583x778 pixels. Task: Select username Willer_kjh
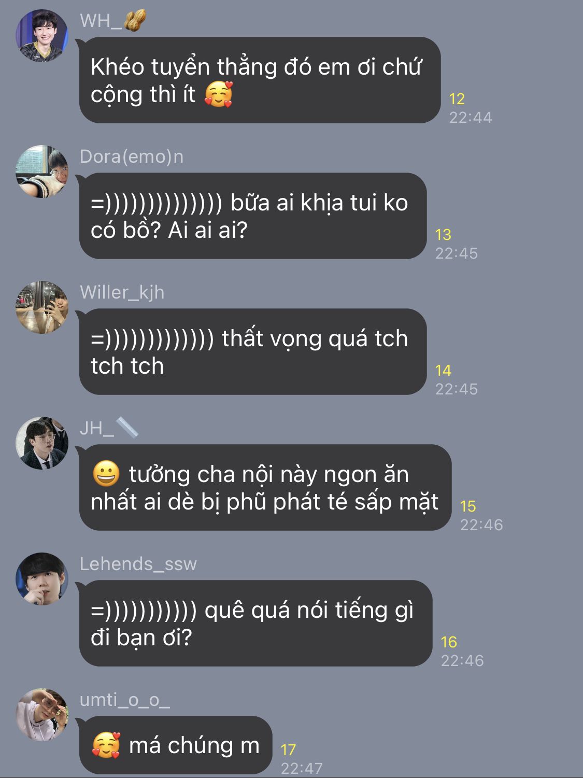(x=122, y=292)
